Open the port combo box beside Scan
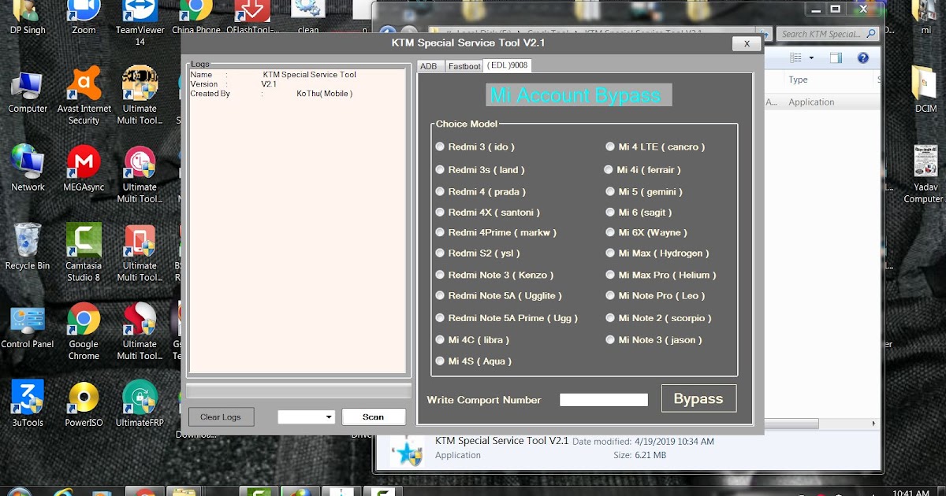This screenshot has height=496, width=946. tap(307, 416)
